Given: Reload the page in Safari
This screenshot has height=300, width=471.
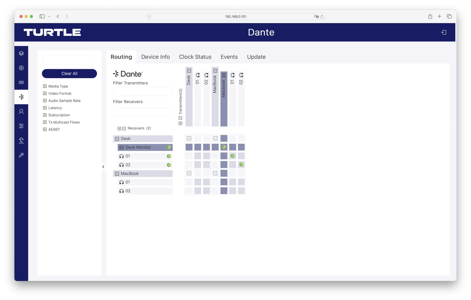Looking at the screenshot, I should pyautogui.click(x=322, y=17).
